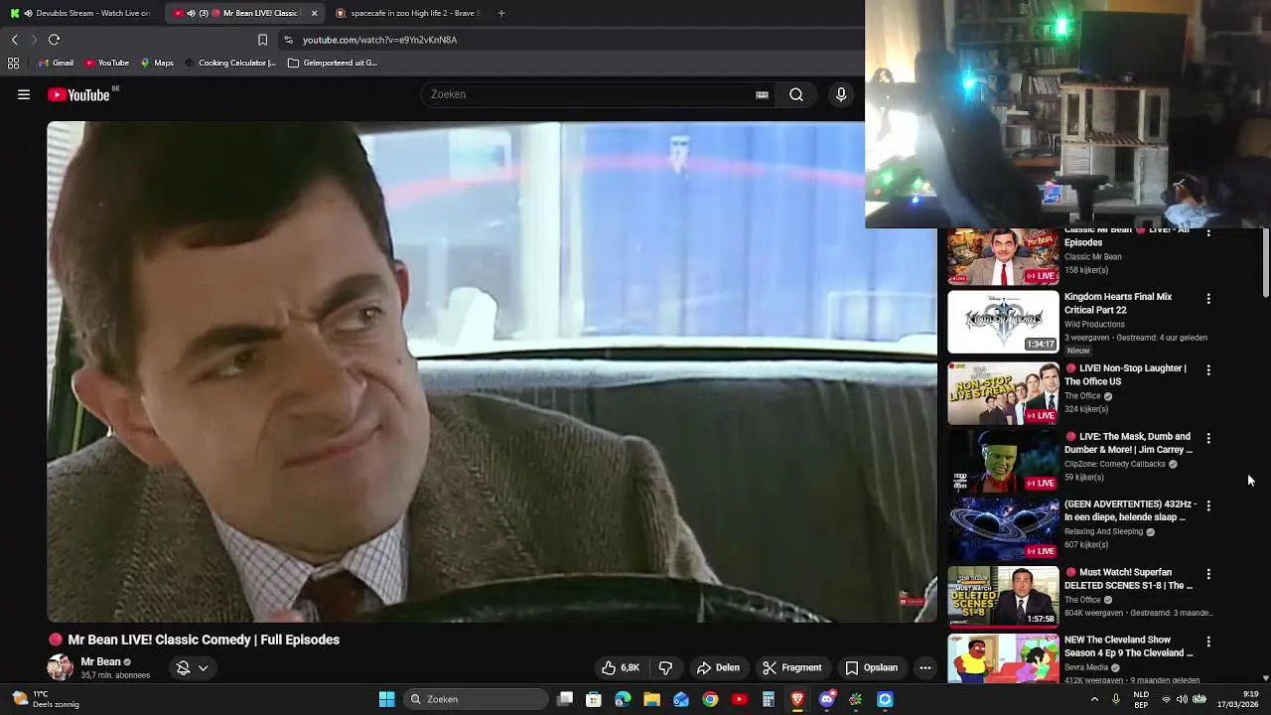
Task: Open options menu for The Cleveland Show video
Action: coord(1208,642)
